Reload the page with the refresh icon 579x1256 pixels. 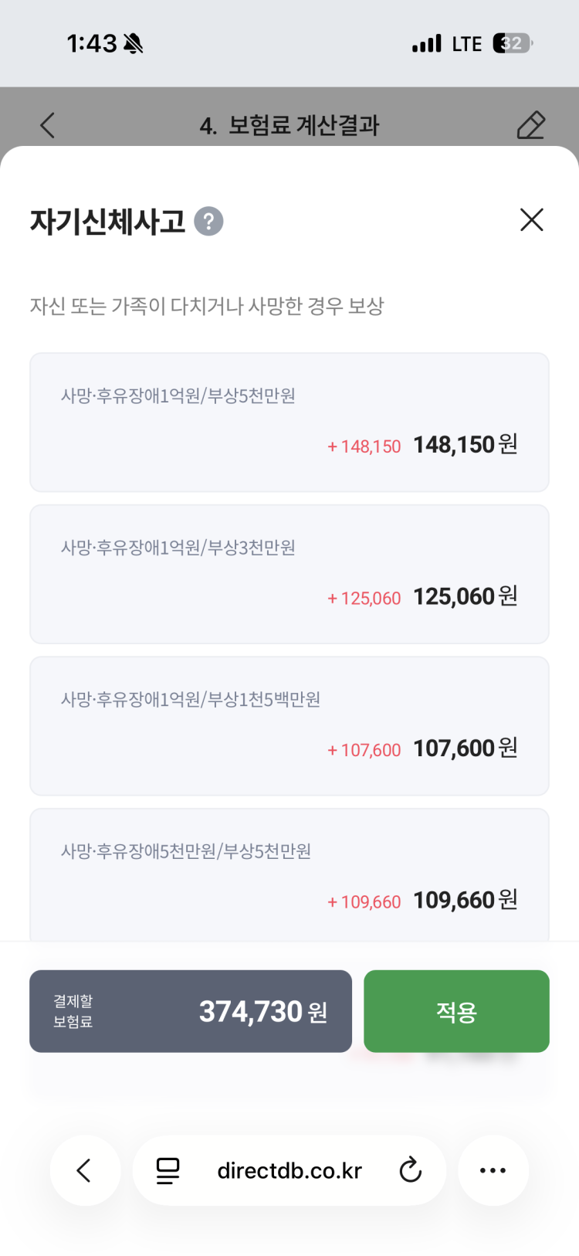(410, 1170)
